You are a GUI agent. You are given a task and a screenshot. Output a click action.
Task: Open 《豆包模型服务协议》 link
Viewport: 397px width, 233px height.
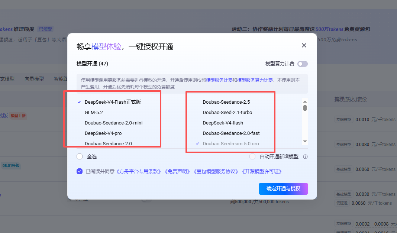(216, 171)
